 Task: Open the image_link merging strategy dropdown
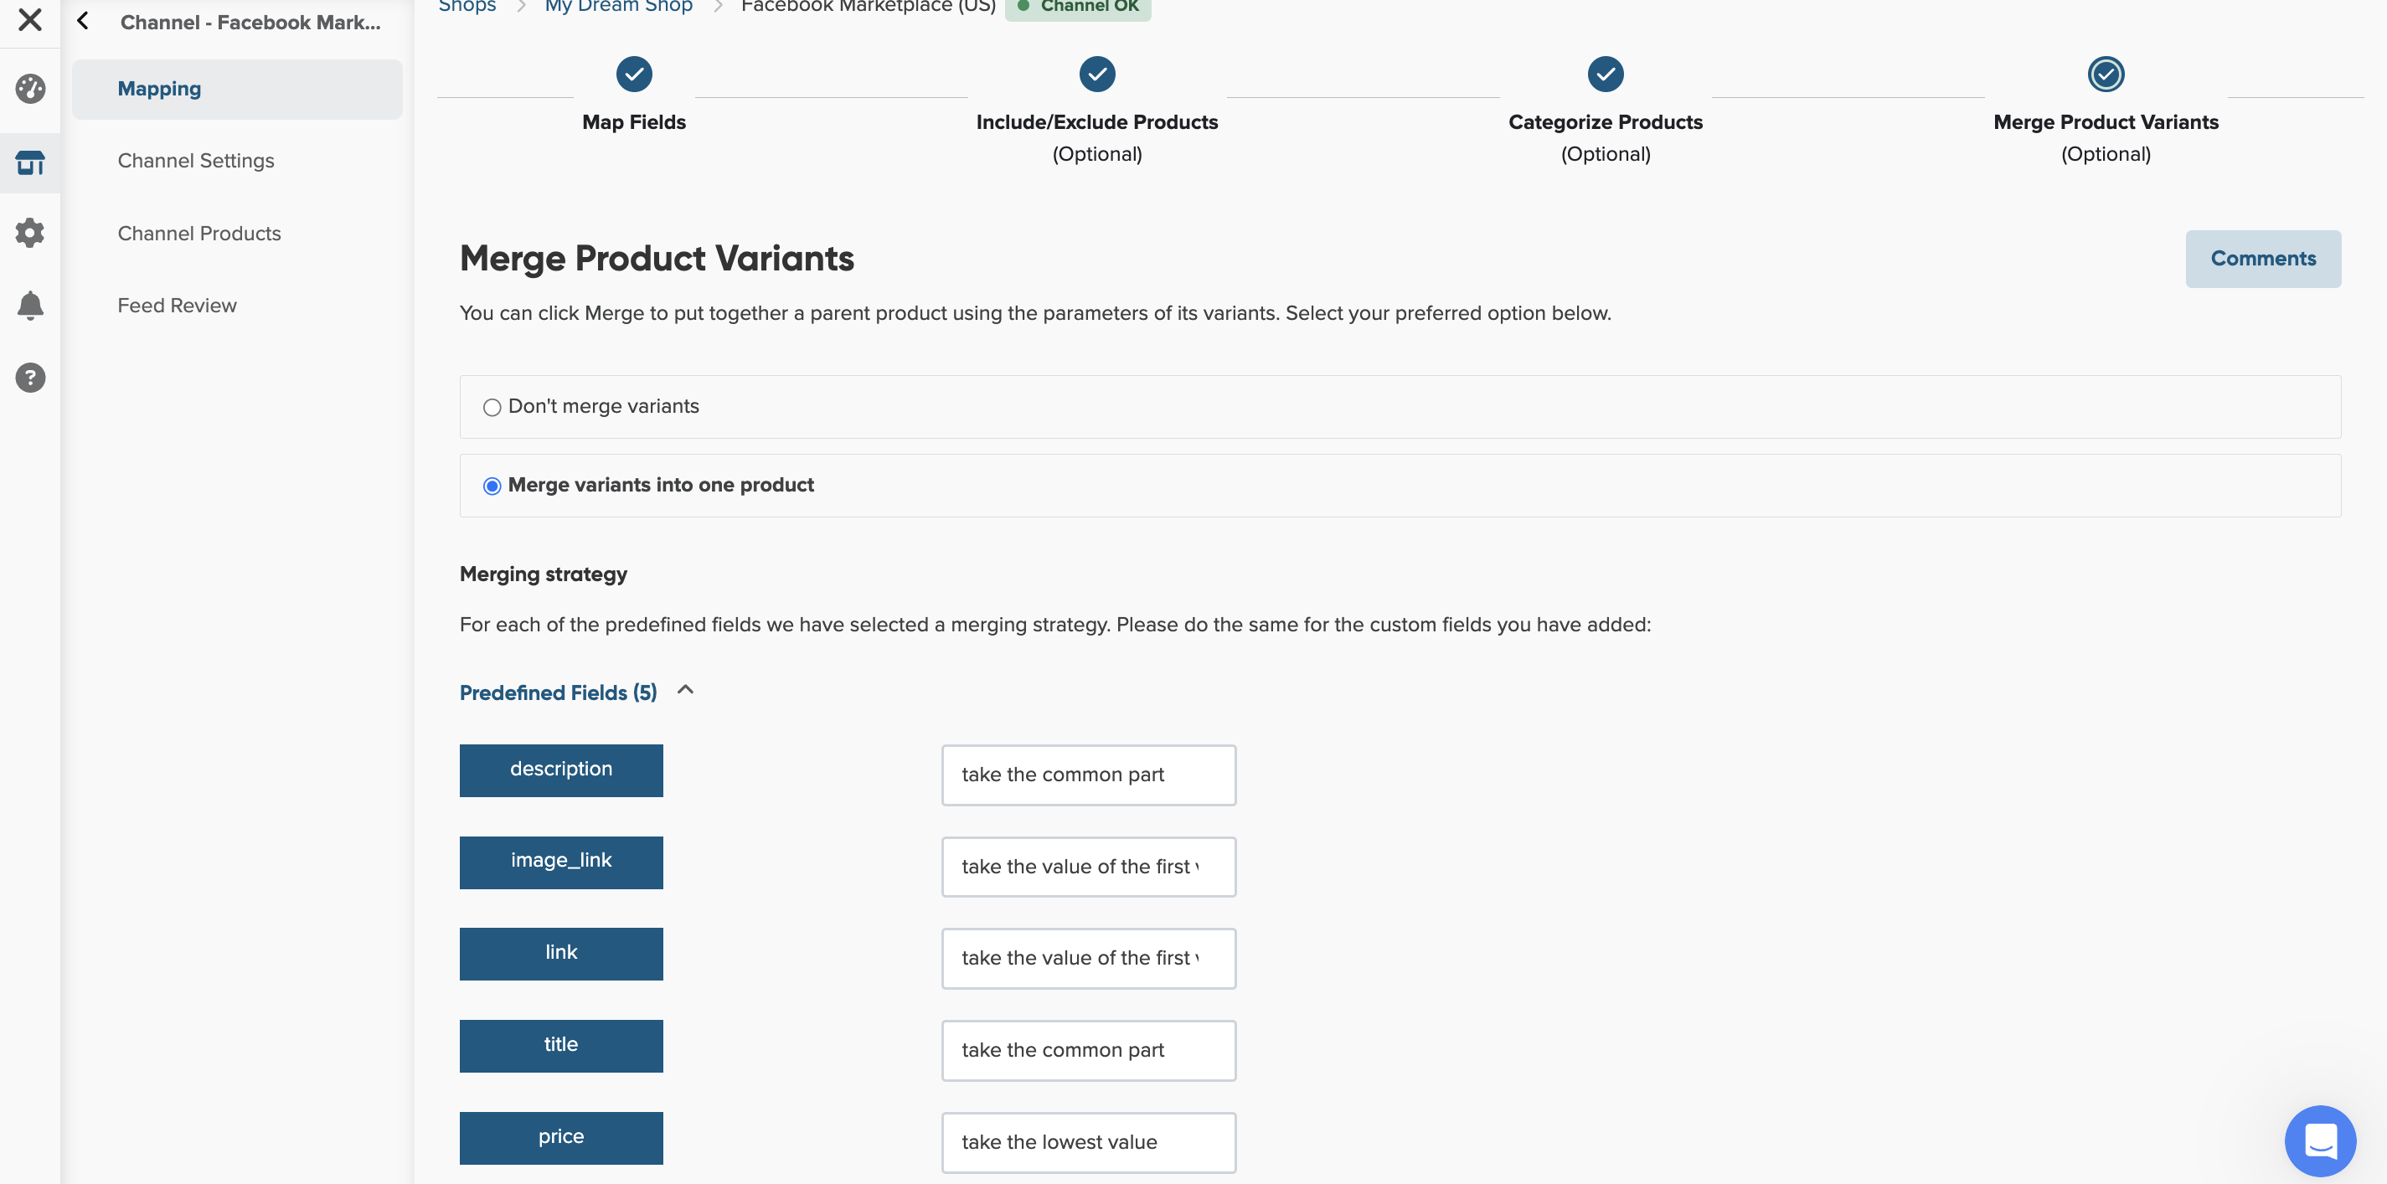click(1088, 866)
